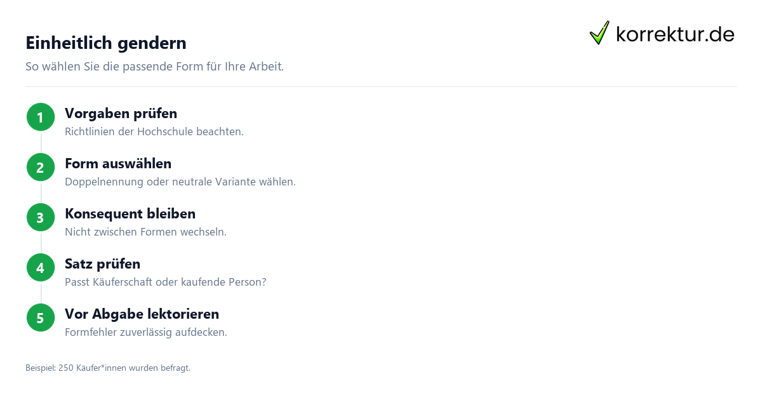Click the subtitle about passende Form
Screen dimensions: 762x400
click(154, 67)
